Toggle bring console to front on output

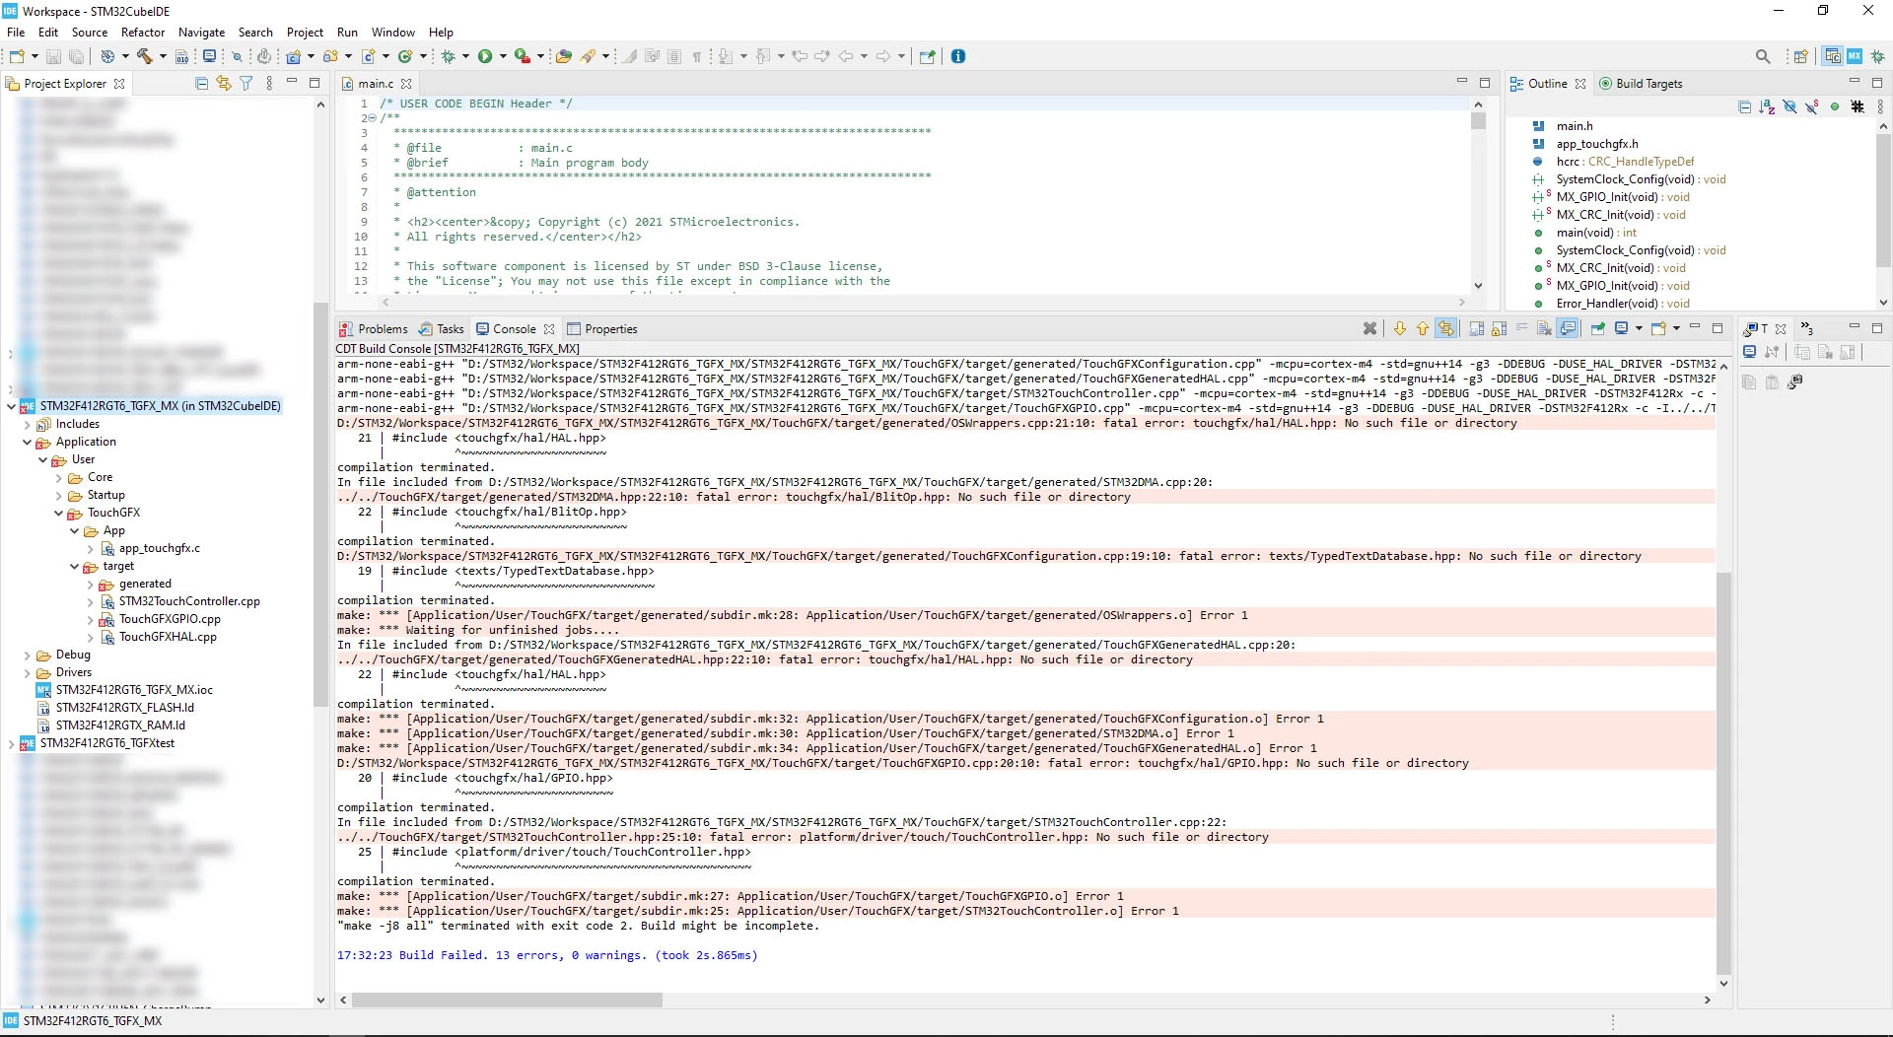tap(1568, 328)
